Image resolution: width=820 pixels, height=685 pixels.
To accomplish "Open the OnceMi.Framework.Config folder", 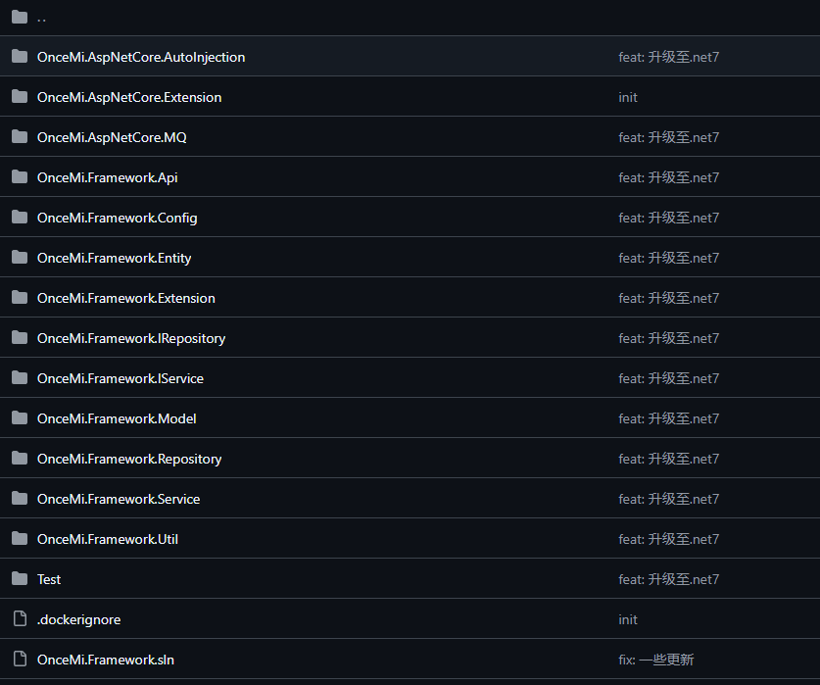I will pyautogui.click(x=117, y=218).
